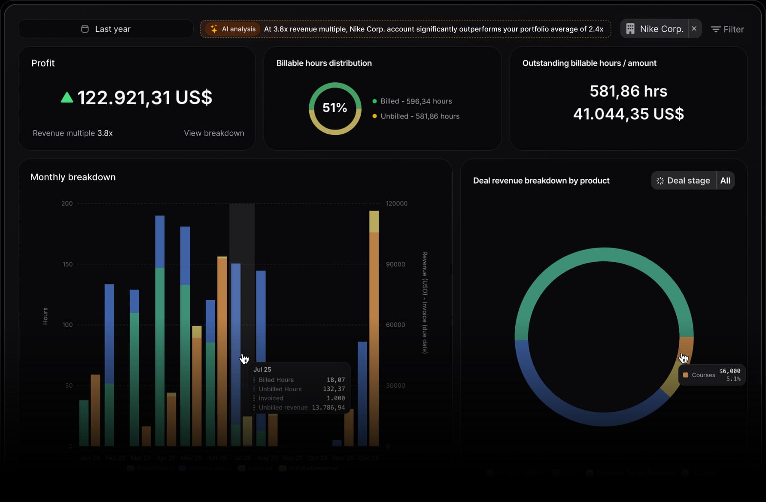The image size is (766, 502).
Task: Click the yellow Unbilled legend dot
Action: point(374,116)
